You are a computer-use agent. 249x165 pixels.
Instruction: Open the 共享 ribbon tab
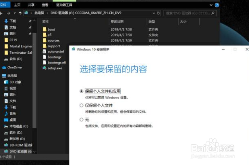point(31,5)
